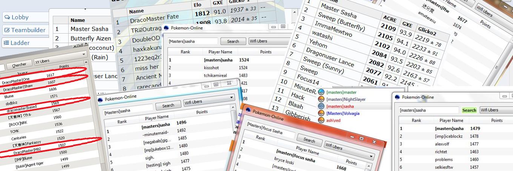Click green Search button in iceblockz window

click(x=469, y=110)
